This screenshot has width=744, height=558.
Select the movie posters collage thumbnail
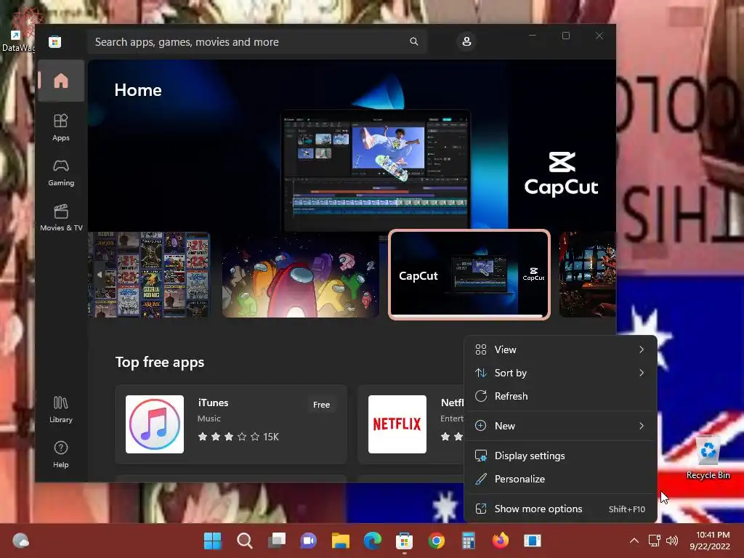click(149, 275)
